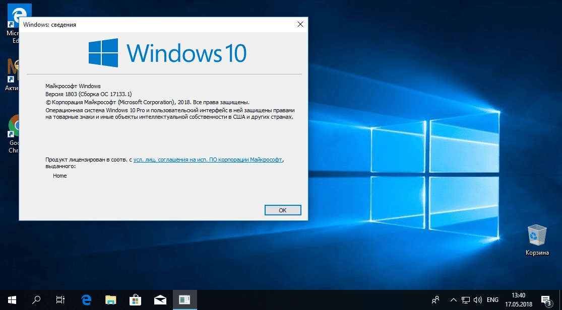Screen dimensions: 562x310
Task: Close the Windows: сведения dialog
Action: [x=300, y=24]
